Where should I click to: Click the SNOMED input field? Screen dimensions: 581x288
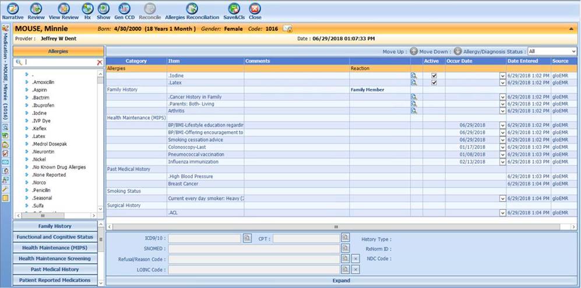[254, 248]
